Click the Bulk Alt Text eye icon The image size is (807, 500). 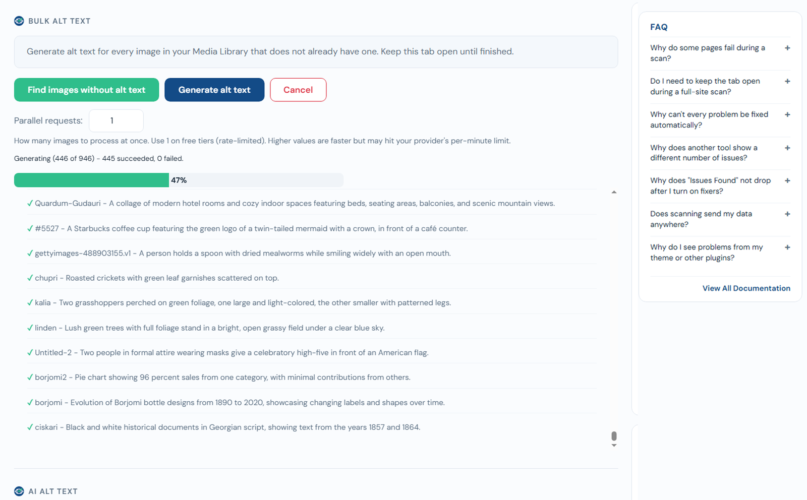click(19, 21)
